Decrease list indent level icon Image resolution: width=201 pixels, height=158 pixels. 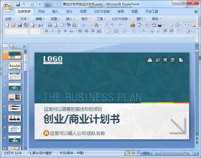pyautogui.click(x=165, y=31)
